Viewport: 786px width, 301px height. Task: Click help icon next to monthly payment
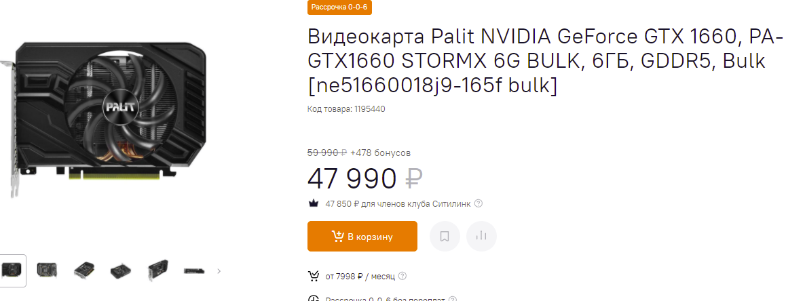[403, 276]
